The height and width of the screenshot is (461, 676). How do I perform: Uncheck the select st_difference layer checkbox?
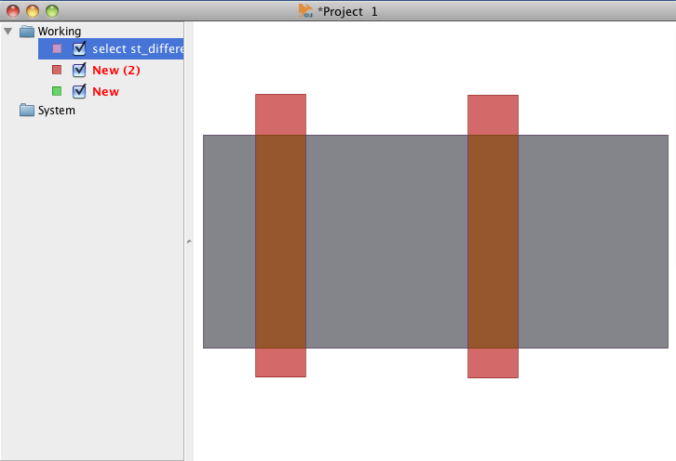pyautogui.click(x=79, y=49)
